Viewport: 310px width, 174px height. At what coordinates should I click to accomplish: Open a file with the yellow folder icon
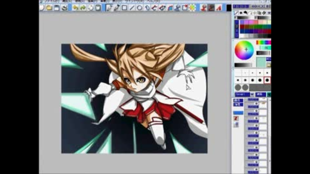click(49, 8)
